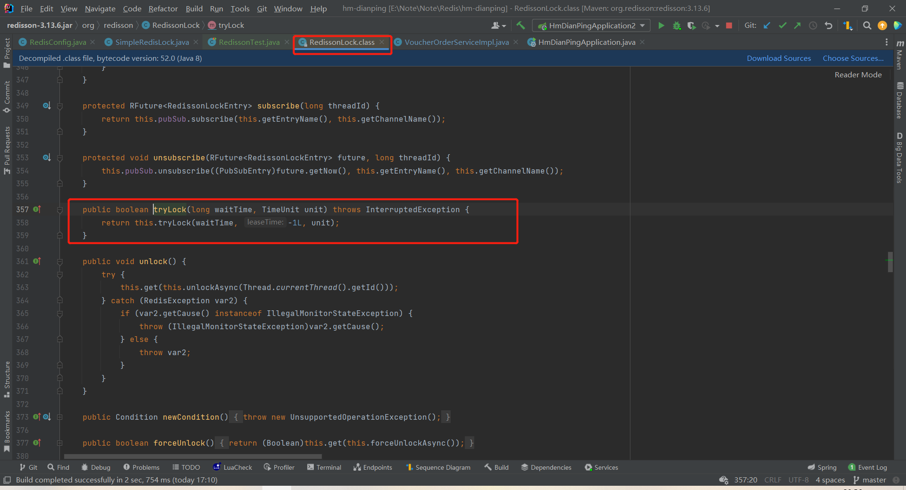Screen dimensions: 906x490
Task: Open the Services tool window
Action: (x=601, y=467)
